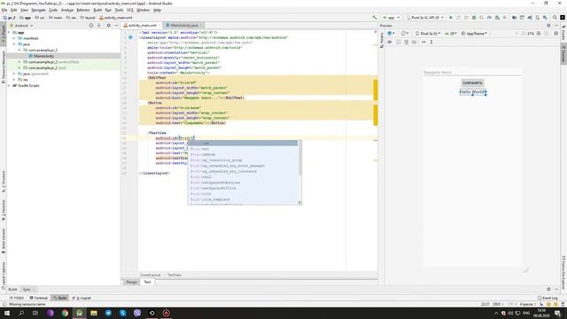Screen dimensions: 567x319
Task: Open Project tool window settings gear
Action: tap(108, 26)
